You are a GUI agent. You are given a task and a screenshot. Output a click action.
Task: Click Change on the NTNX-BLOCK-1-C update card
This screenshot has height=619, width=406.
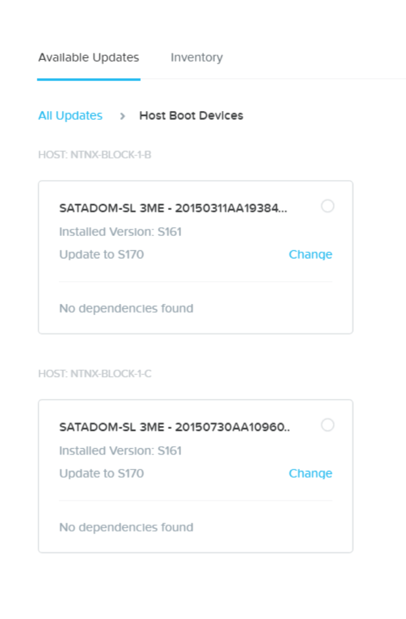pyautogui.click(x=309, y=474)
